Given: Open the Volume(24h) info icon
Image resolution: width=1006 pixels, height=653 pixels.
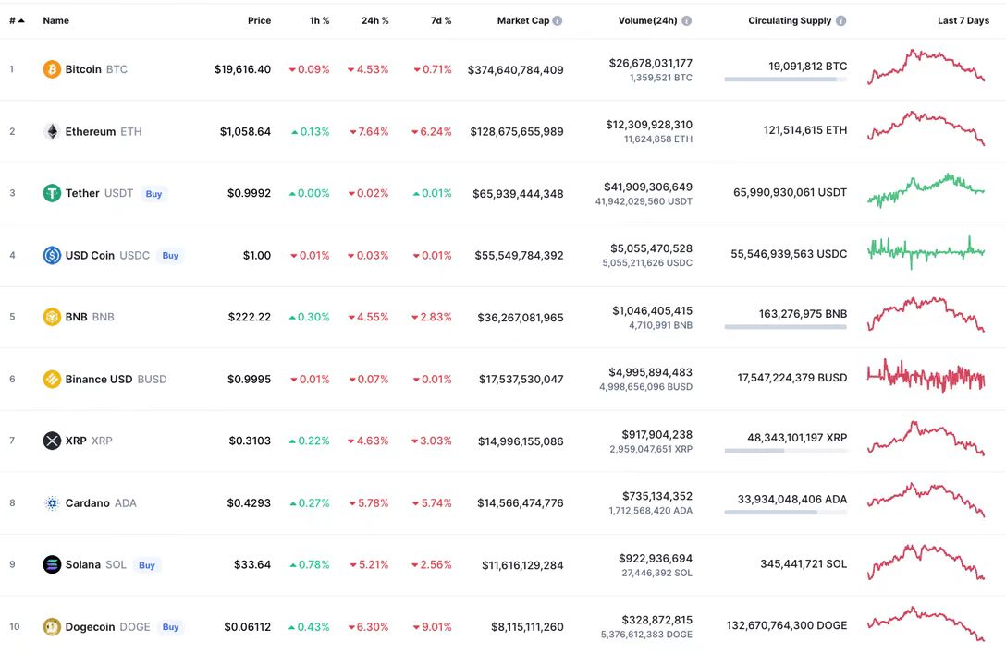Looking at the screenshot, I should point(686,20).
